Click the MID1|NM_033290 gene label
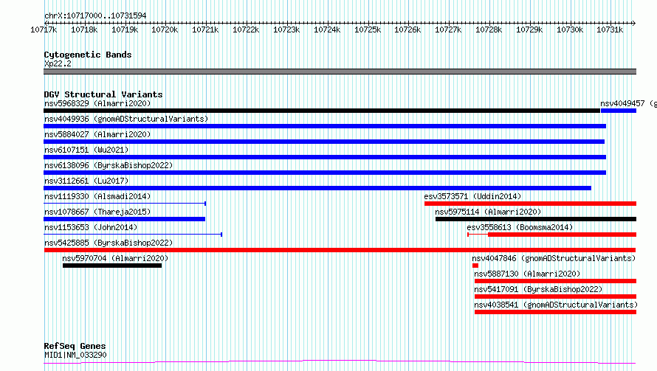Screen dimensions: 657x371 tap(75, 355)
